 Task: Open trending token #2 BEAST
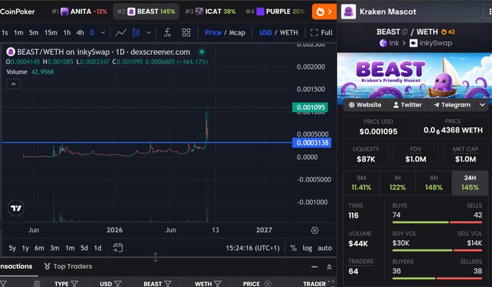tap(146, 12)
